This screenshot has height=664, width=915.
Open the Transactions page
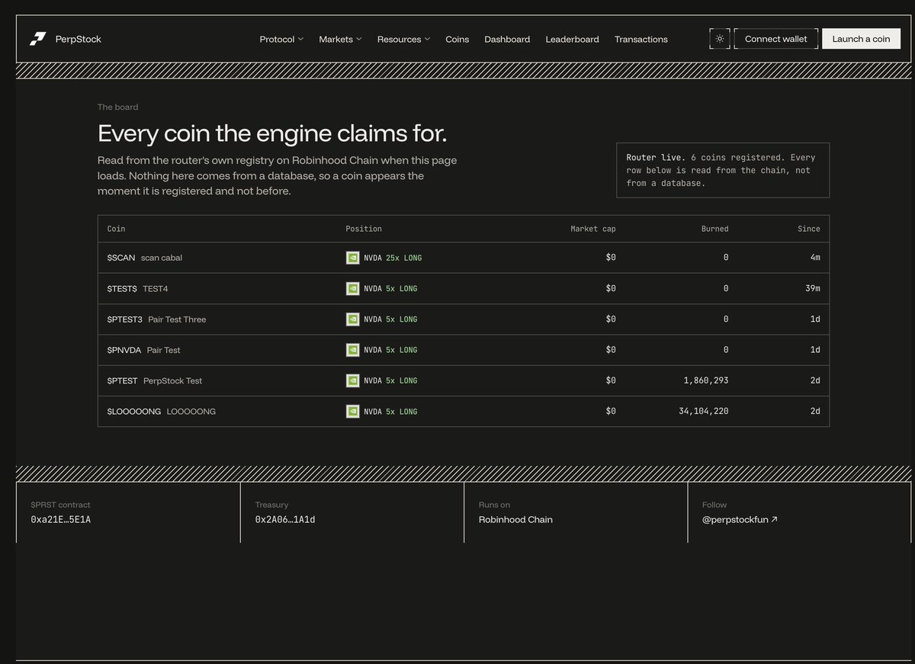(641, 39)
